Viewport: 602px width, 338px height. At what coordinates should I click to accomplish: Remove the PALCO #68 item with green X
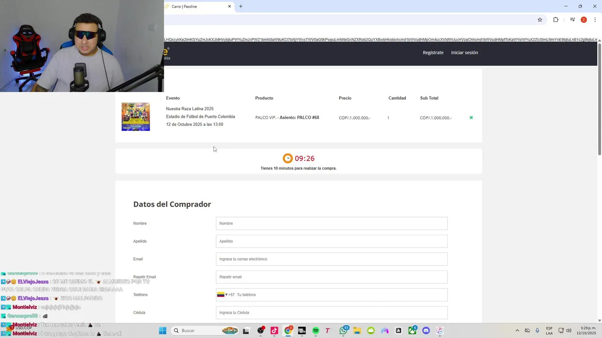pos(471,117)
